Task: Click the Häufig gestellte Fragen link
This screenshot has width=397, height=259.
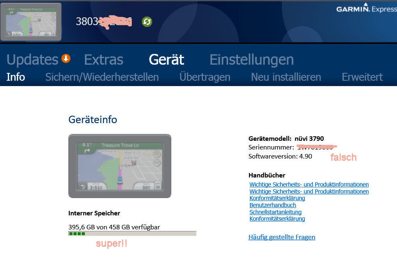Action: point(282,237)
